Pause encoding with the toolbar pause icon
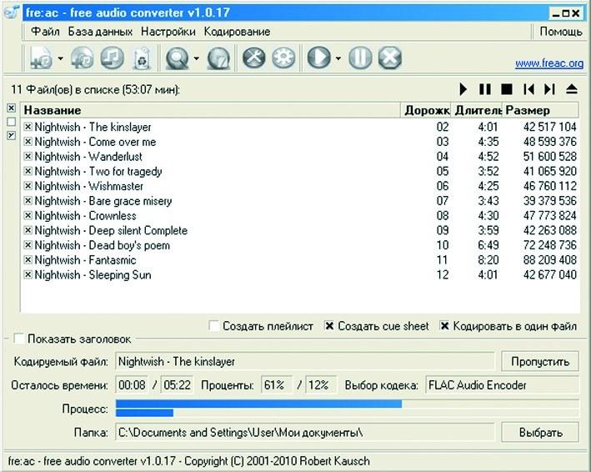 360,58
